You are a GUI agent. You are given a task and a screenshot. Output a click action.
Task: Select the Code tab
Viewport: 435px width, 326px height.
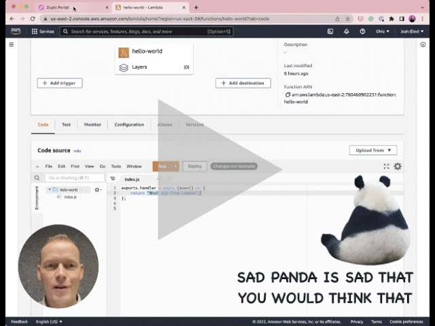pos(43,124)
